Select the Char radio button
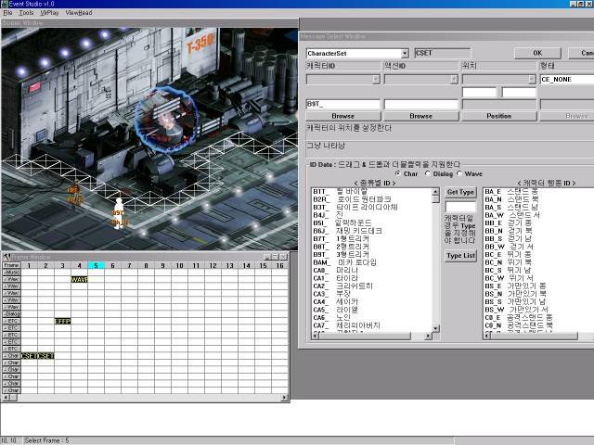This screenshot has width=594, height=445. coord(399,172)
